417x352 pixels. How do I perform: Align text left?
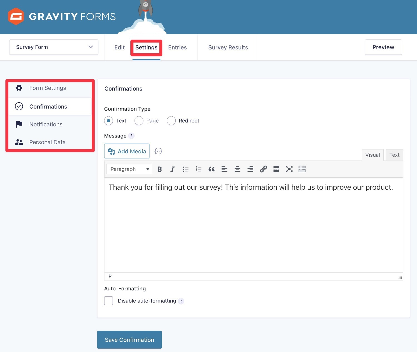tap(224, 169)
